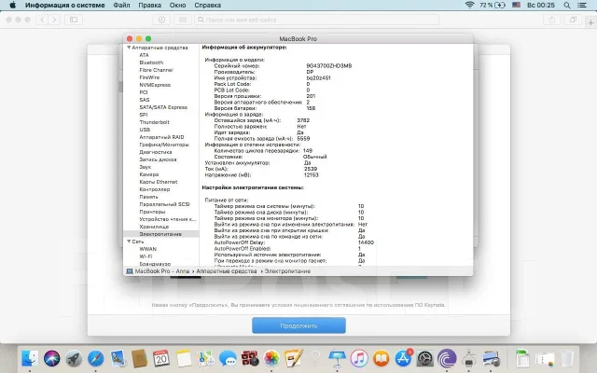Toggle Safari sidebar button
This screenshot has height=373, width=597.
pos(74,20)
